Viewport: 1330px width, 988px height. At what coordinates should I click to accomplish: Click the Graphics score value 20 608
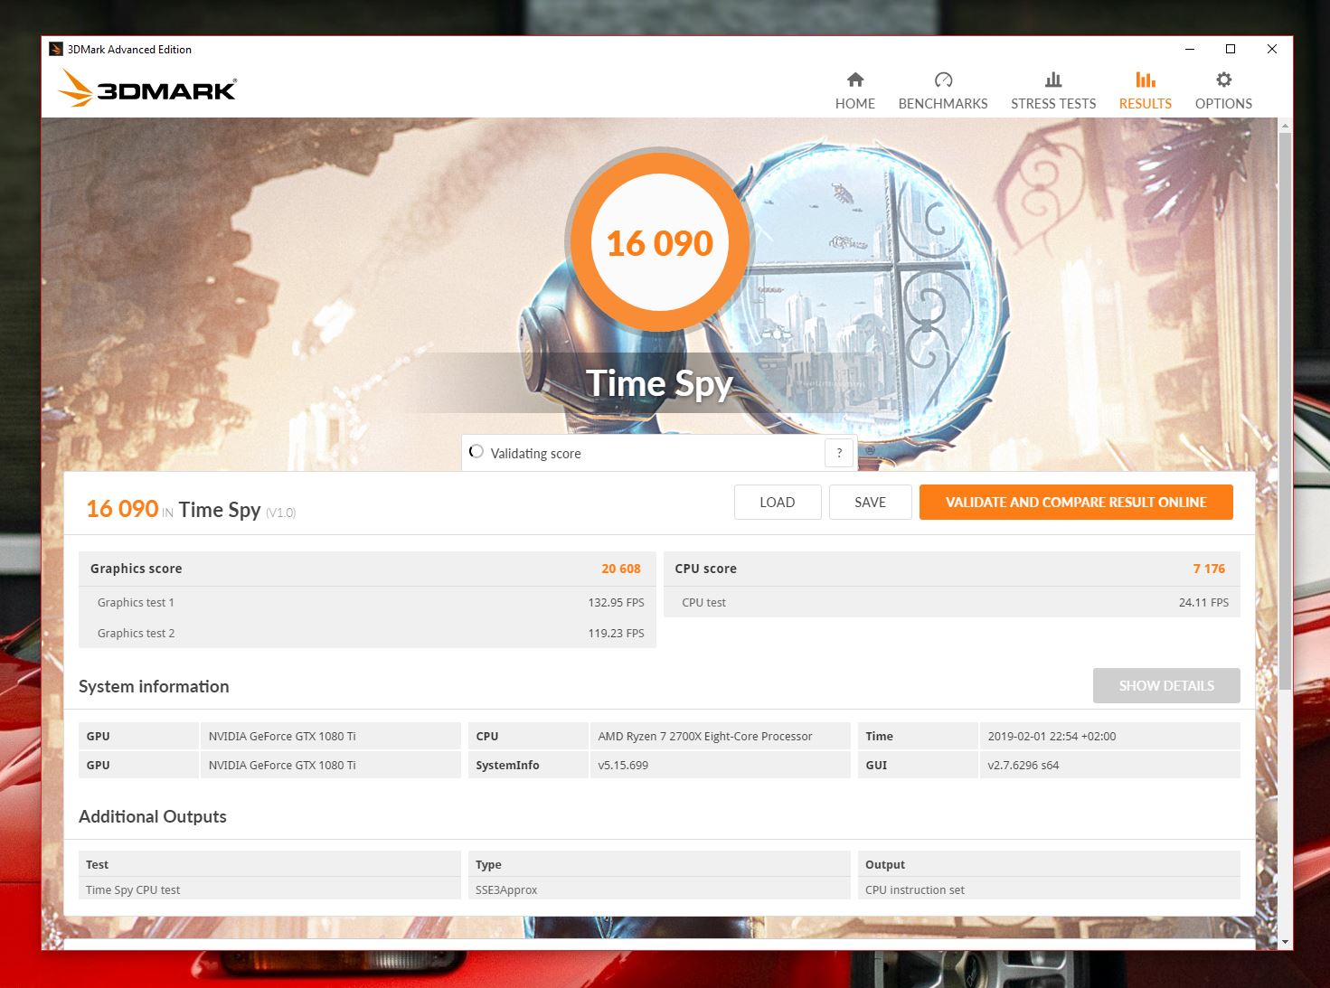click(x=620, y=569)
